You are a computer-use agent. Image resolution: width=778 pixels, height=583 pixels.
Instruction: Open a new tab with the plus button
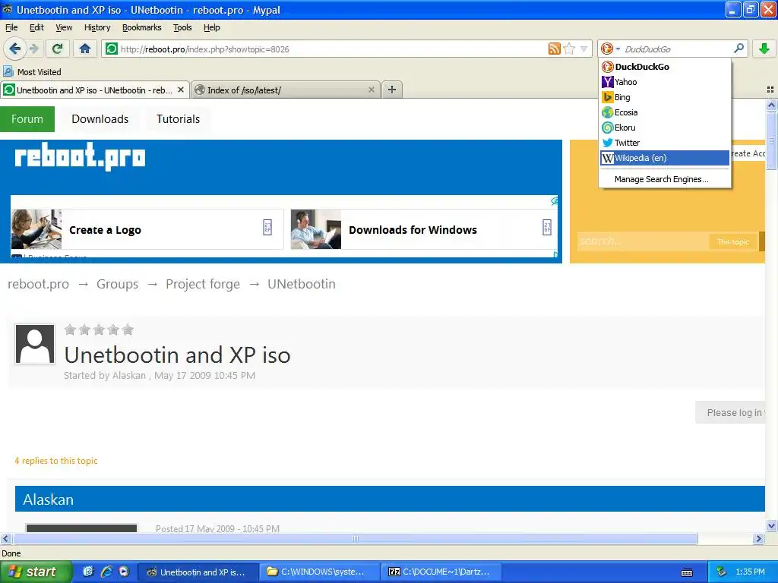(x=392, y=90)
